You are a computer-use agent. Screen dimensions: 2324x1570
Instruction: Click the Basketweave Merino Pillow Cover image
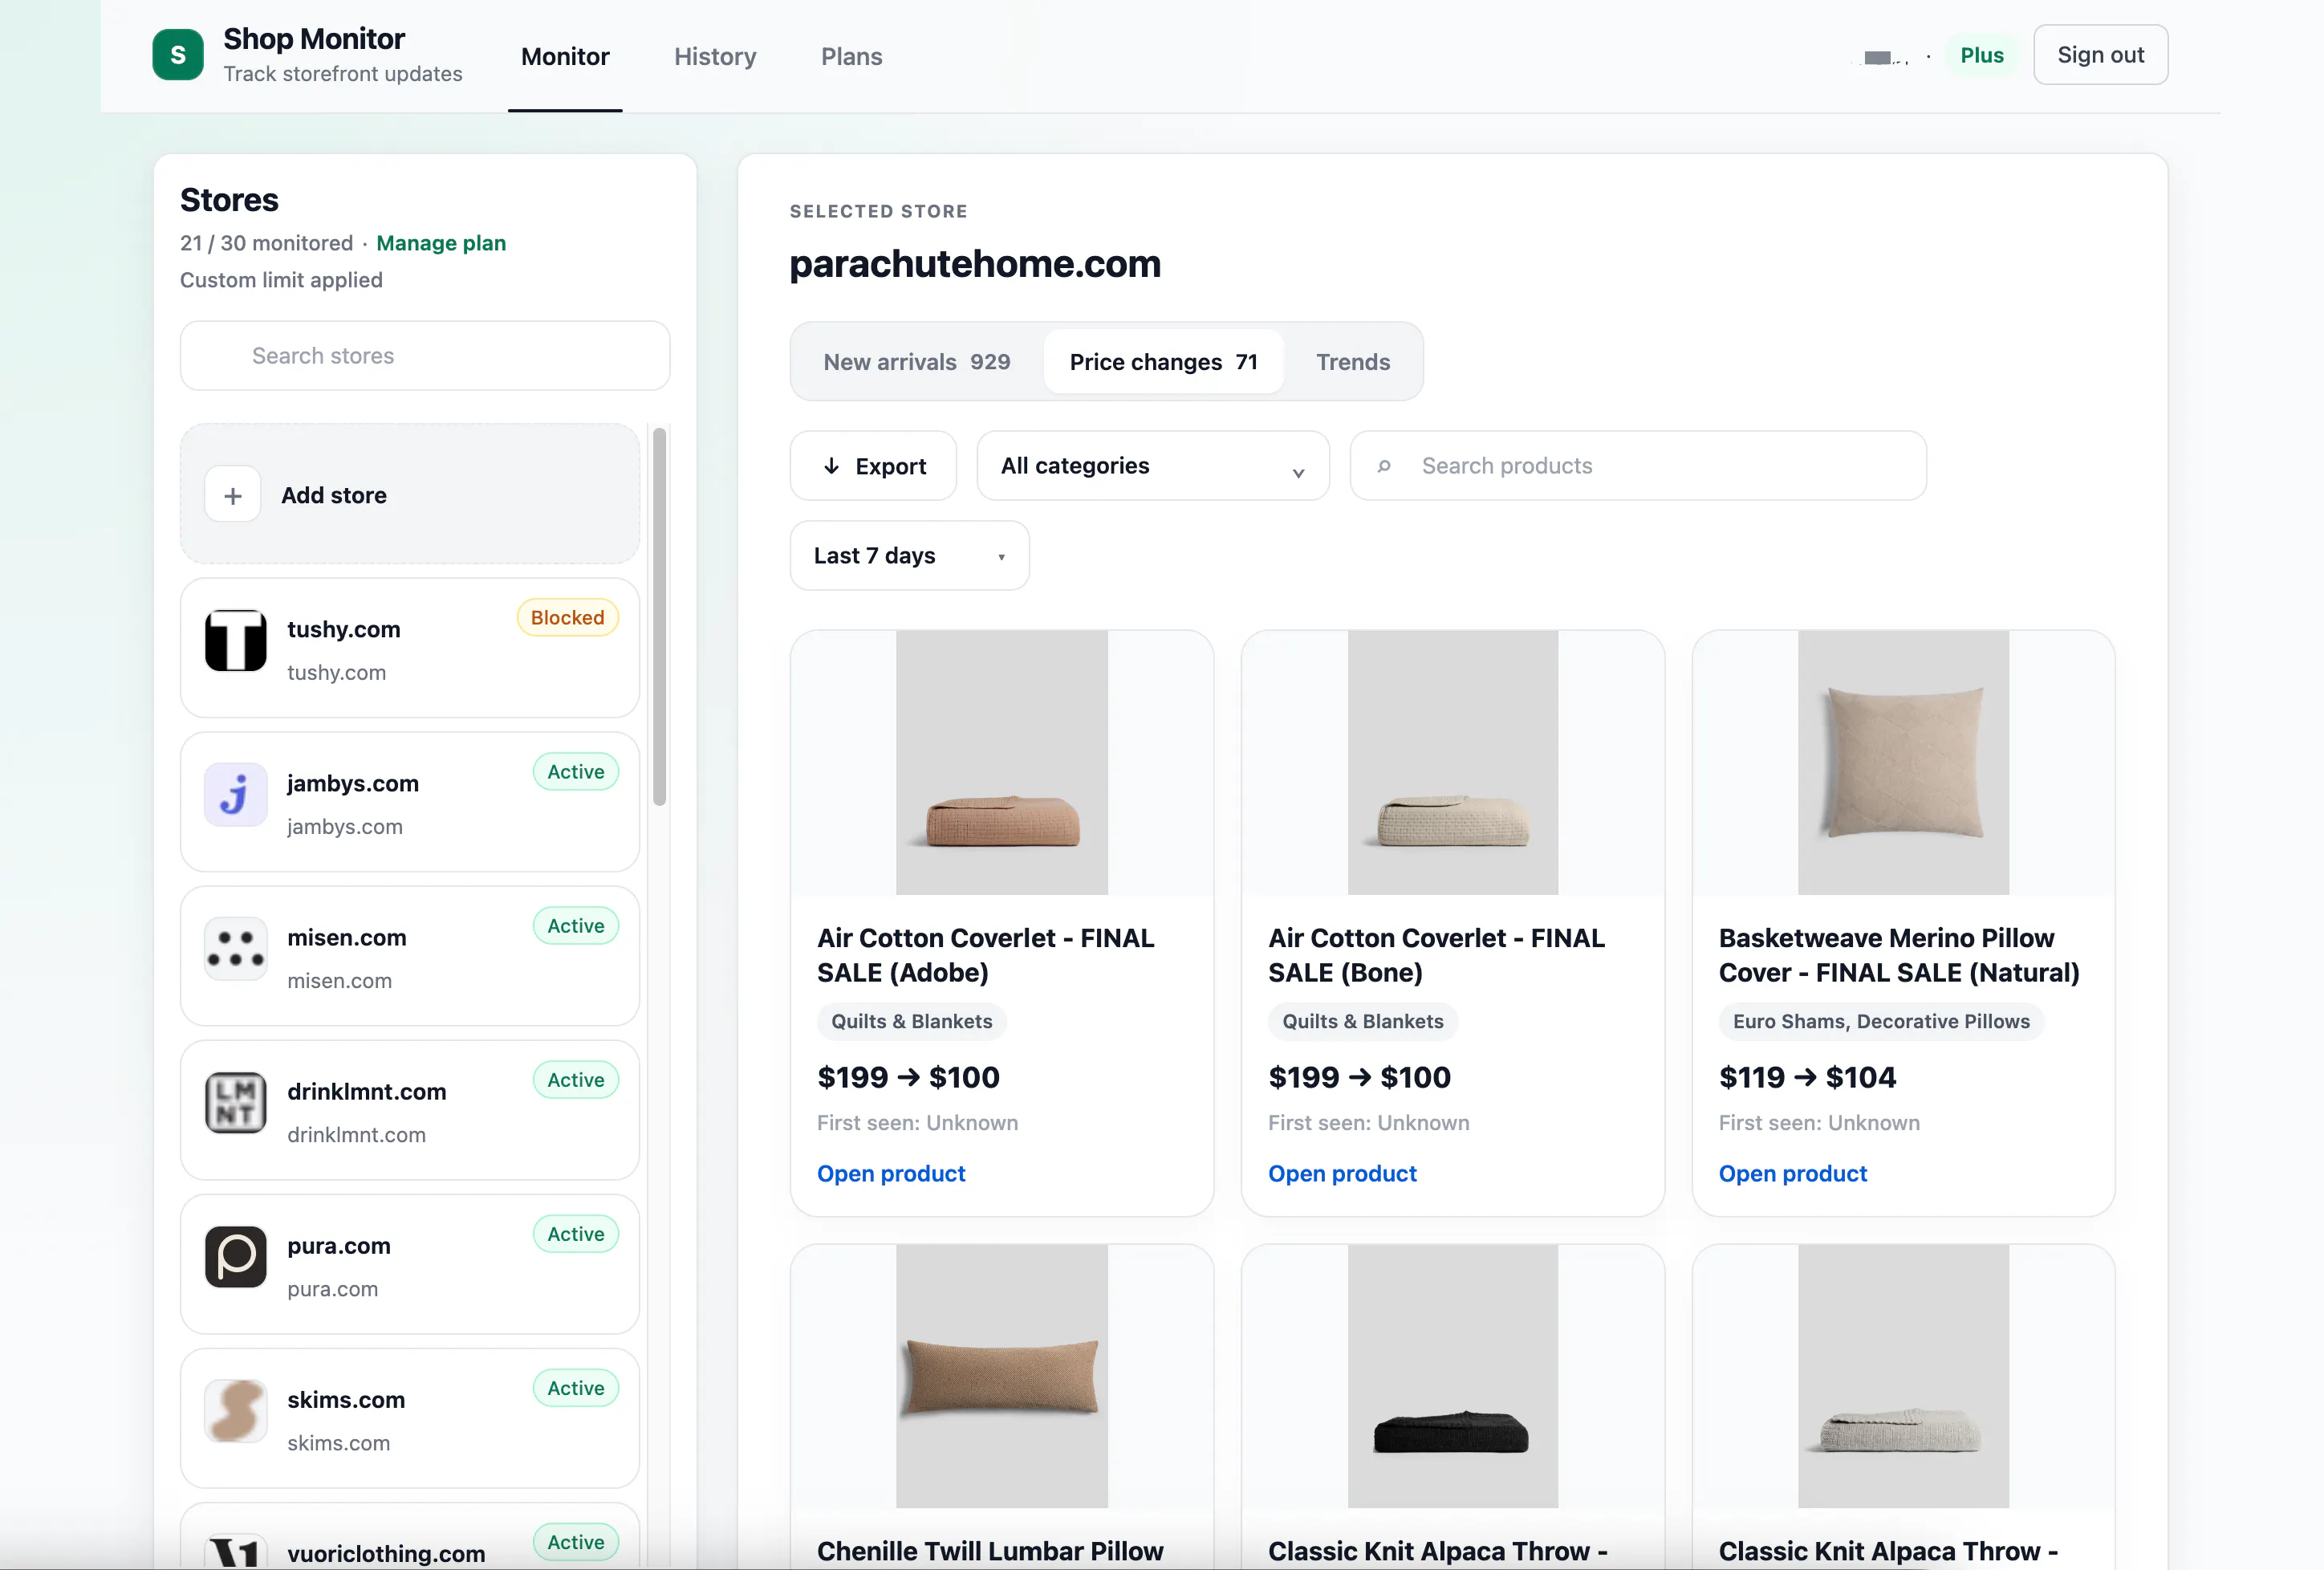1903,762
